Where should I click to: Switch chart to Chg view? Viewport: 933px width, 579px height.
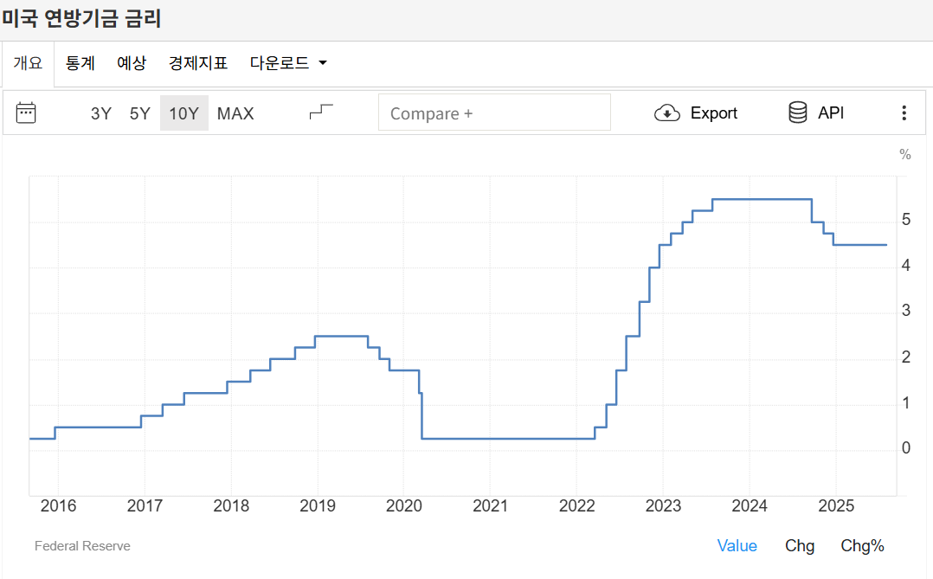800,545
